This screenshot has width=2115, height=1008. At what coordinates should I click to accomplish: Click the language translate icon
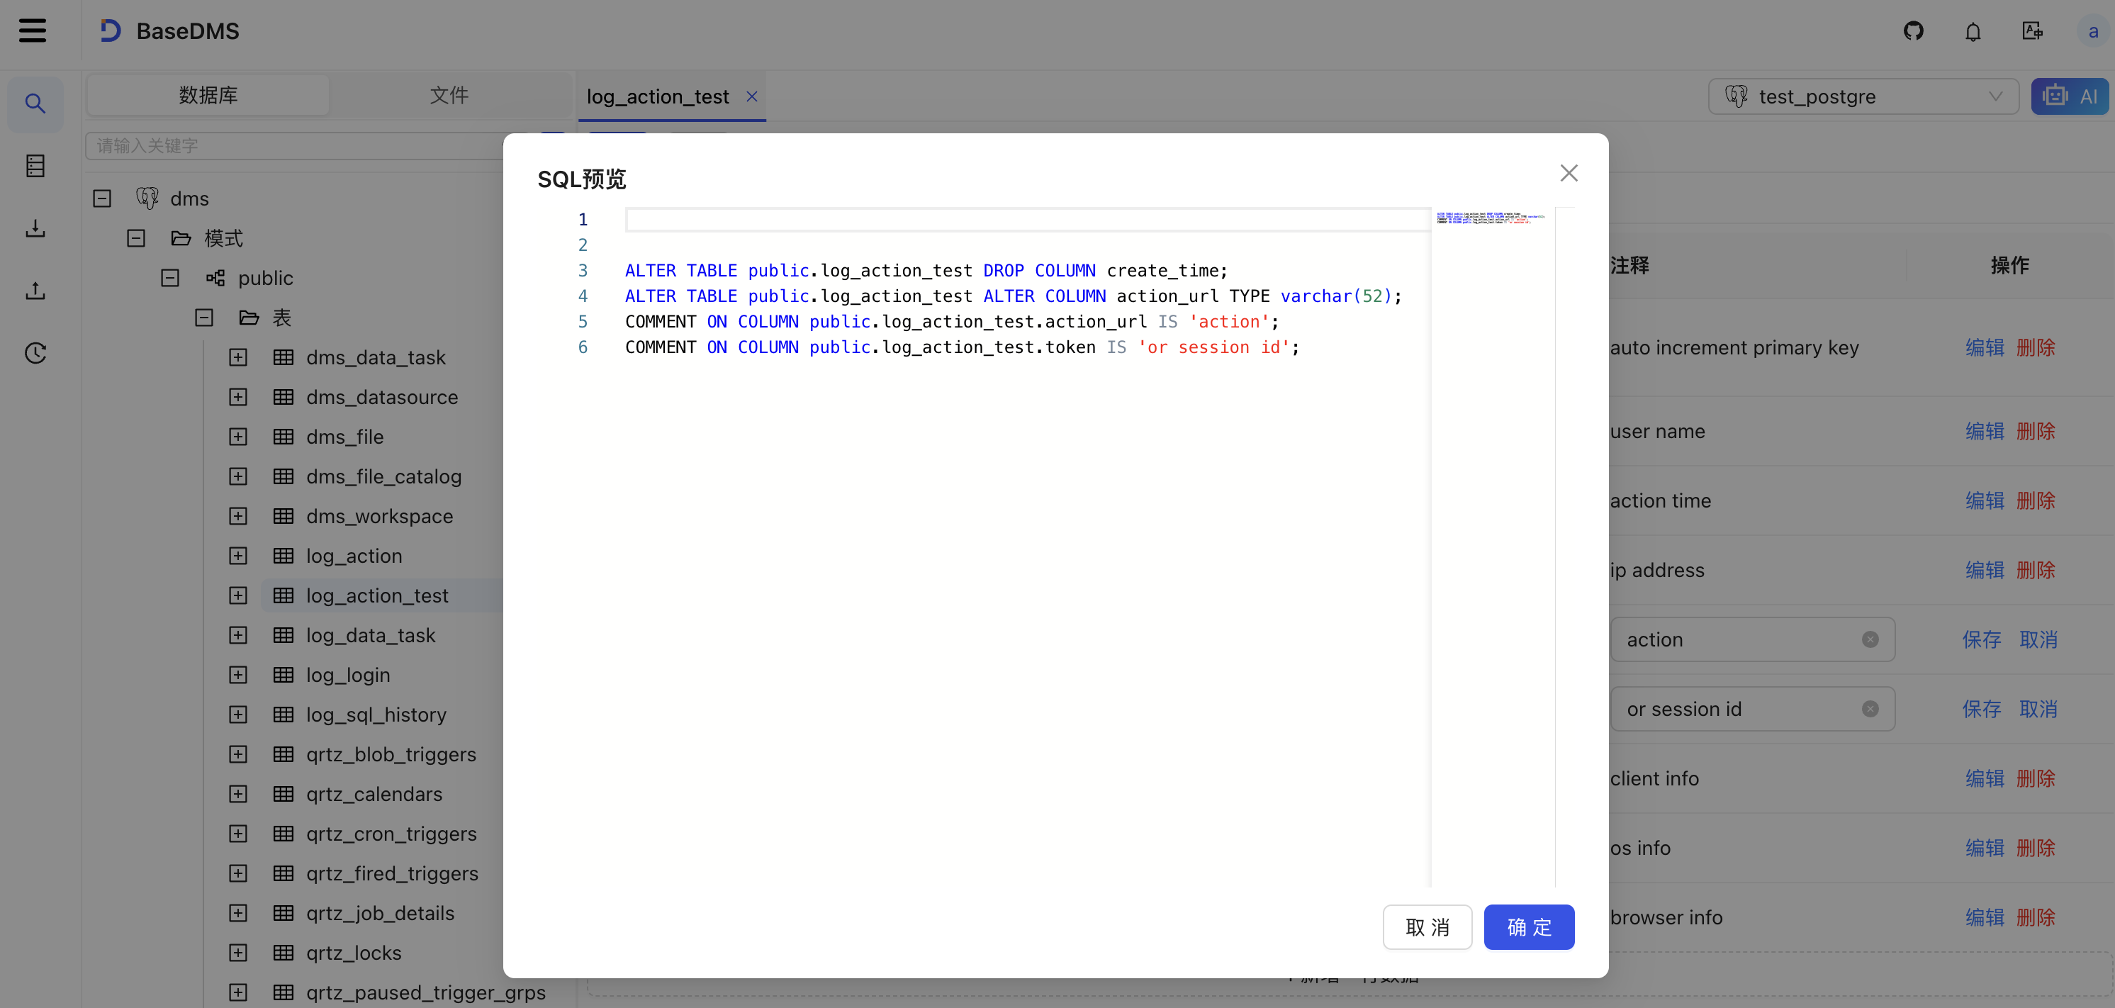pos(2032,31)
